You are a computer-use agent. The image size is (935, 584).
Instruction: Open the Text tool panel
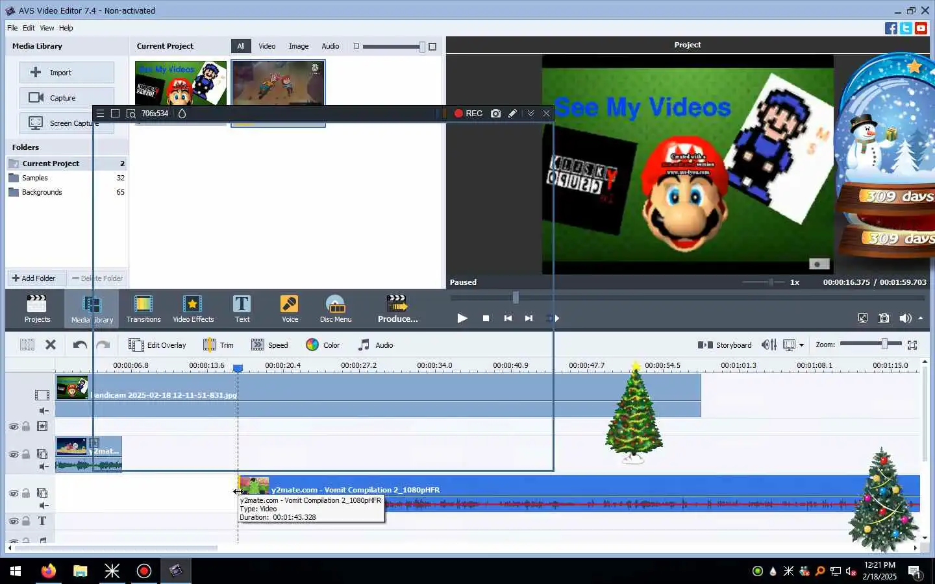pyautogui.click(x=242, y=308)
